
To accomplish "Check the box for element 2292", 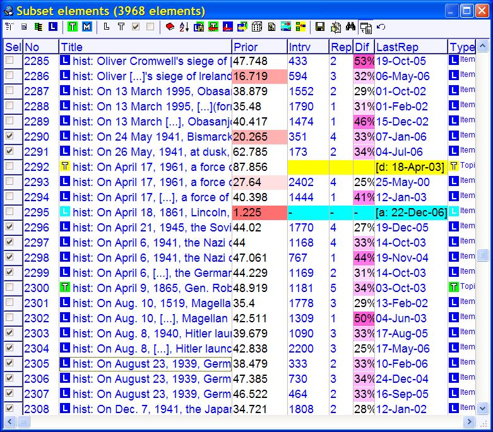I will (x=9, y=166).
